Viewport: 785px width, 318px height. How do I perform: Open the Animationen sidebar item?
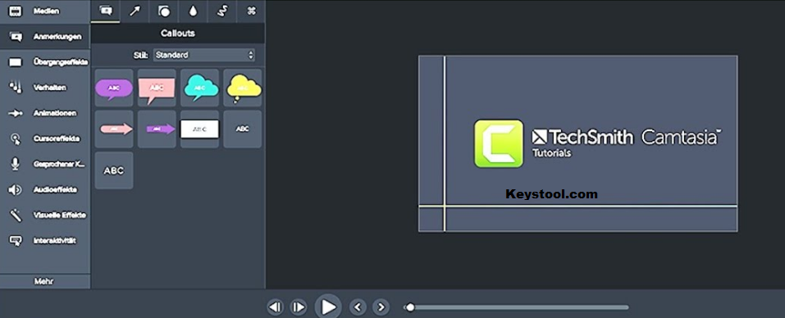(x=45, y=113)
